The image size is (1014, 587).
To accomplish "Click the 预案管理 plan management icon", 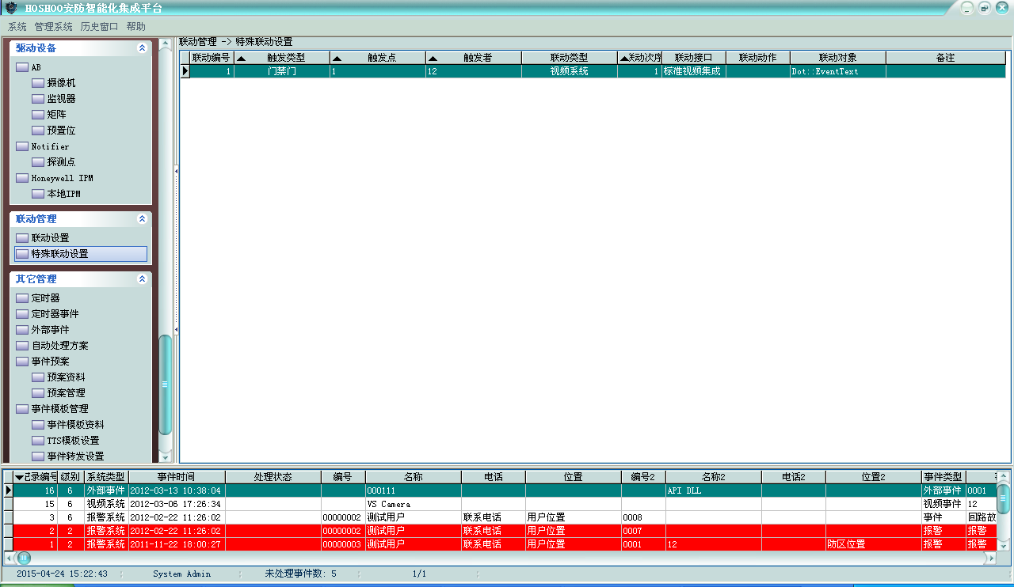I will [38, 393].
